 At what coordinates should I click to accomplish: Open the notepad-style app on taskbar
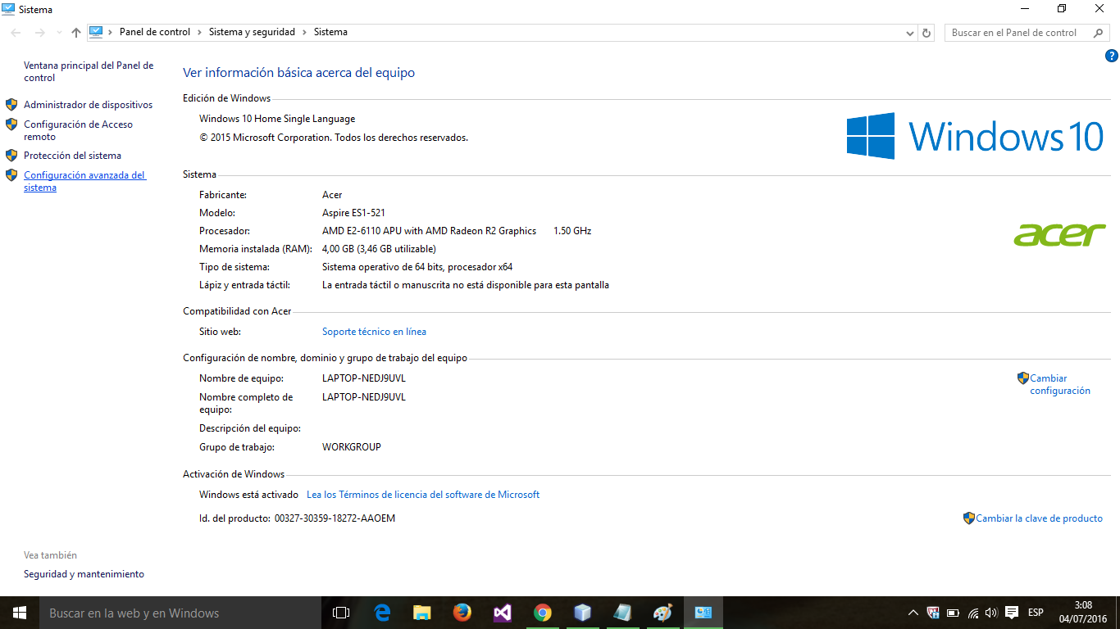click(622, 613)
